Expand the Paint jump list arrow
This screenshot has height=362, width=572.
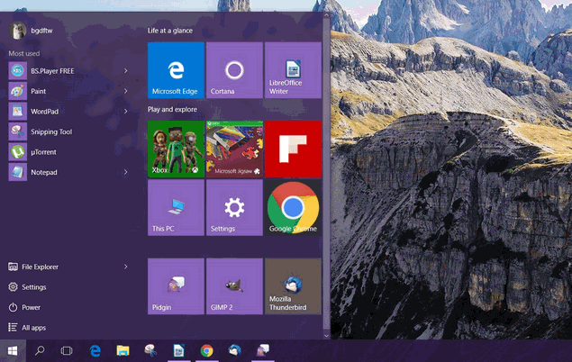[x=125, y=91]
